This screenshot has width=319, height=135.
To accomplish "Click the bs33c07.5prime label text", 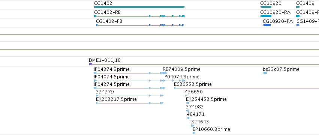I will click(281, 69).
